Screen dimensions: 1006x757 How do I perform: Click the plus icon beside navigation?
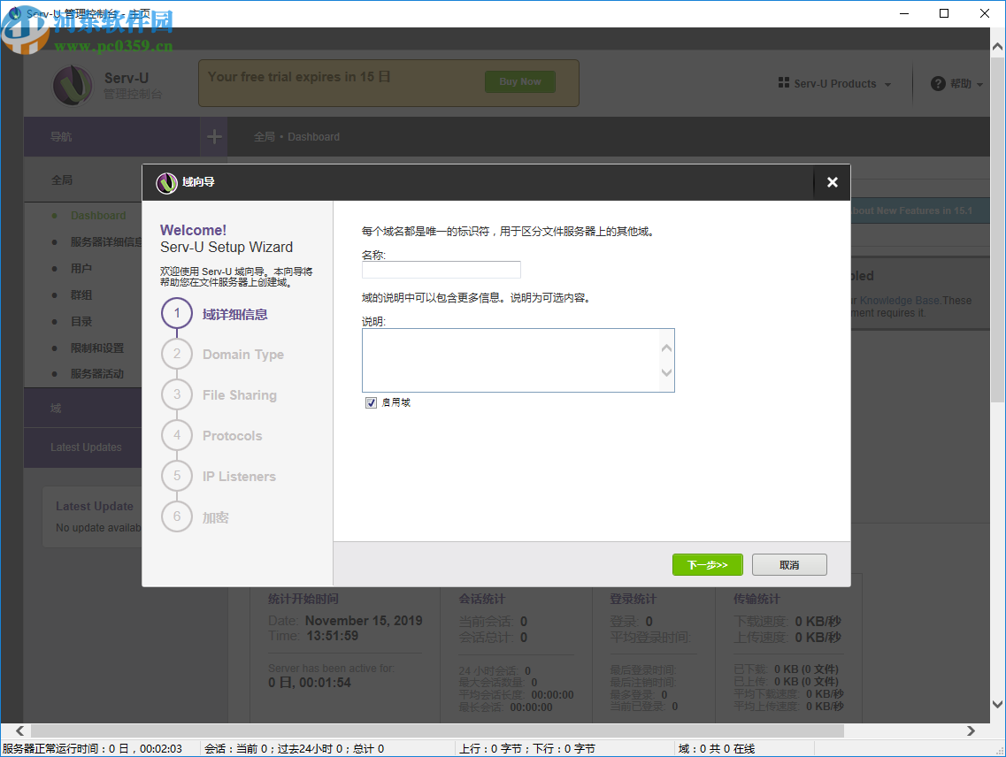point(214,137)
